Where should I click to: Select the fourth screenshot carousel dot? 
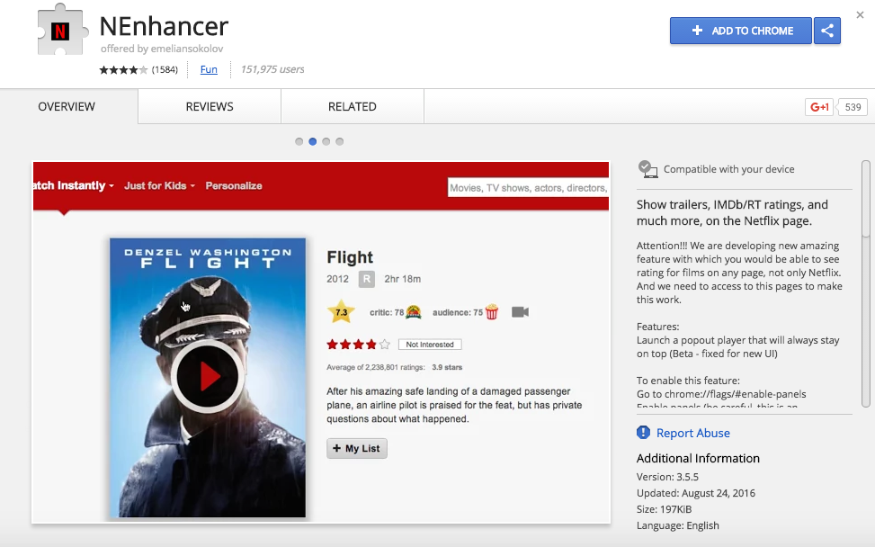click(339, 142)
